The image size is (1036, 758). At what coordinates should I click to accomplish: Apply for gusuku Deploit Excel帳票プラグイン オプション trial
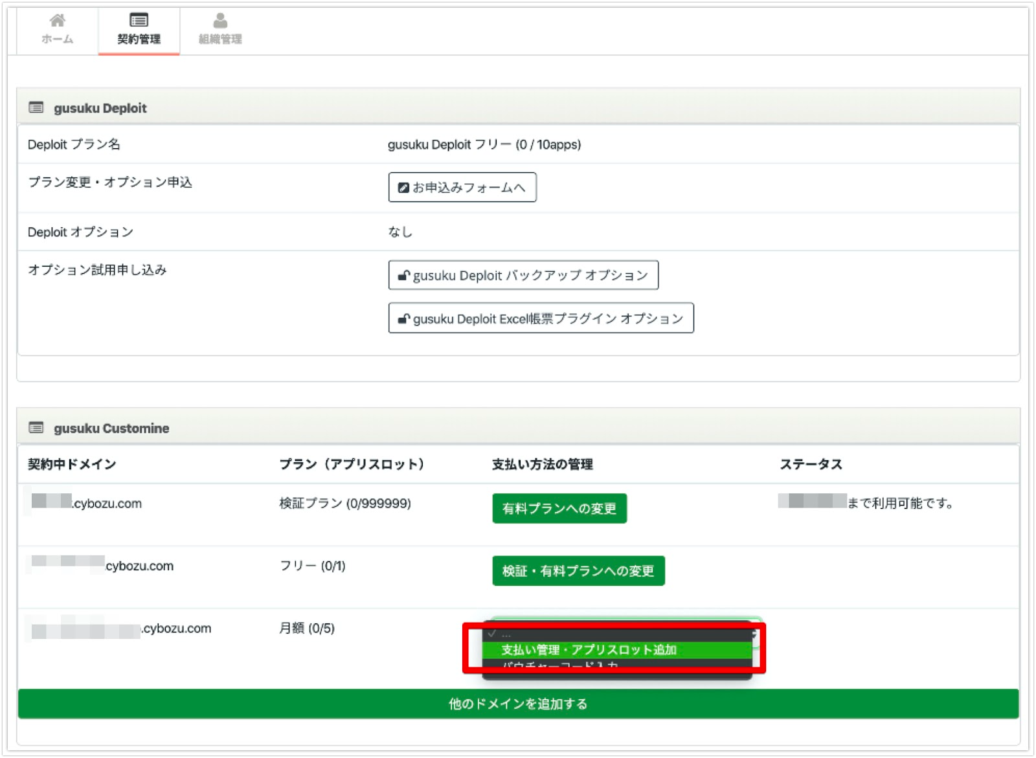(541, 318)
